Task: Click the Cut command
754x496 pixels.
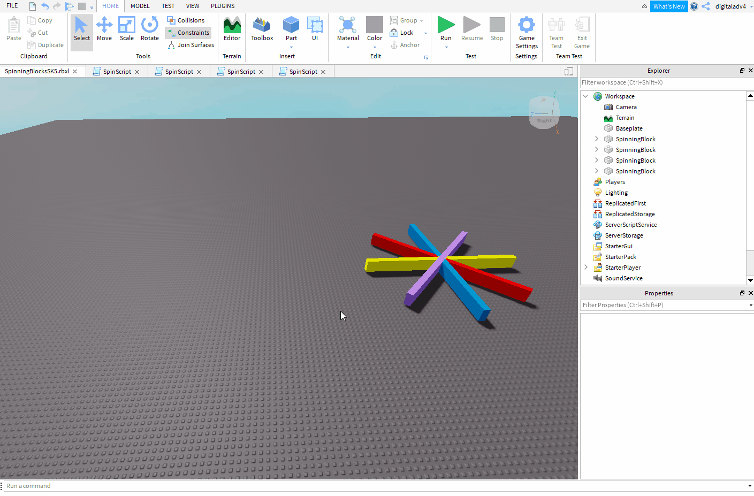Action: click(x=37, y=33)
